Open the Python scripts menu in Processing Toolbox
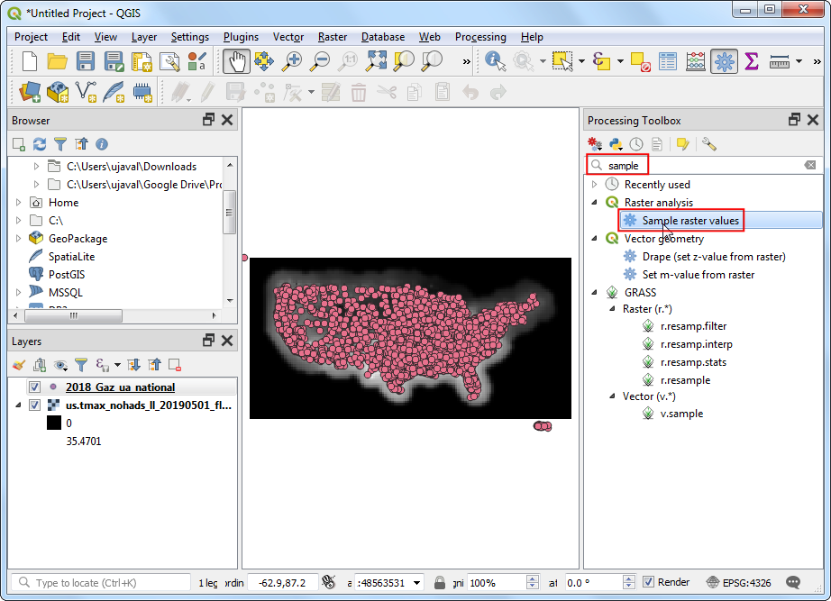 (x=616, y=144)
